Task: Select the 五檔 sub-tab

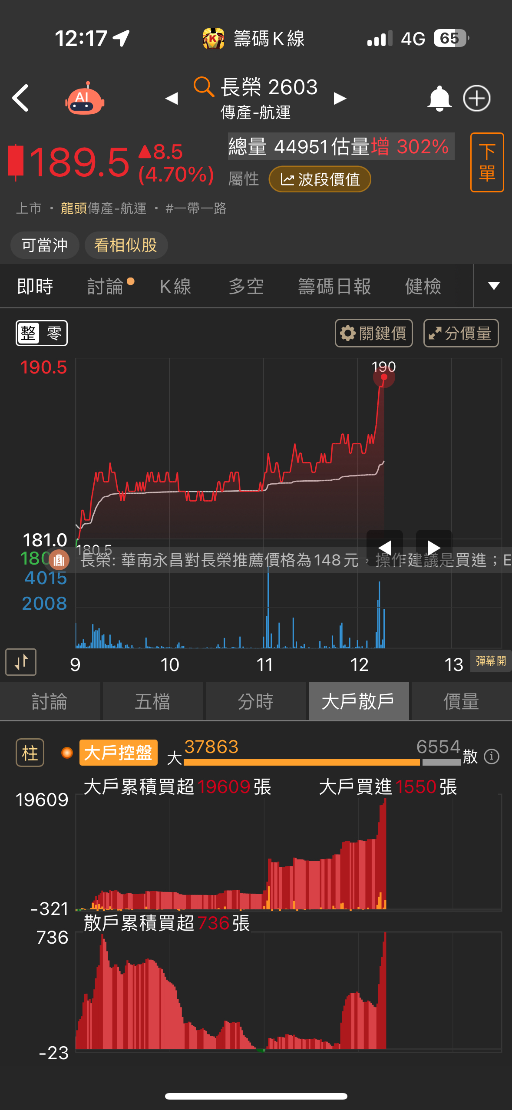Action: pos(153,701)
